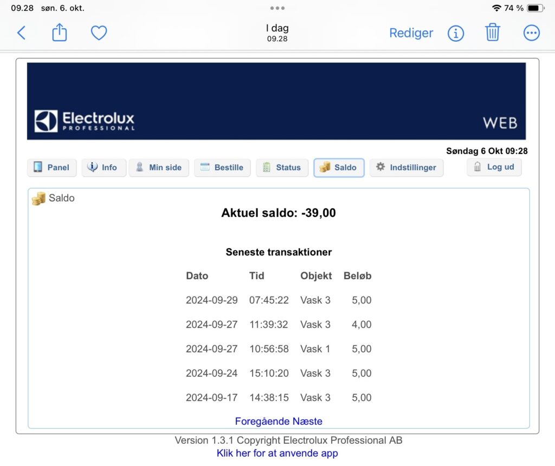This screenshot has height=466, width=555.
Task: Favorite the photo with heart icon
Action: (99, 33)
